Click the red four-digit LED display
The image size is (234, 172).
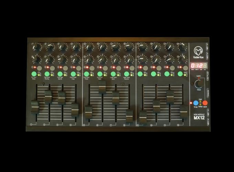[x=199, y=65]
